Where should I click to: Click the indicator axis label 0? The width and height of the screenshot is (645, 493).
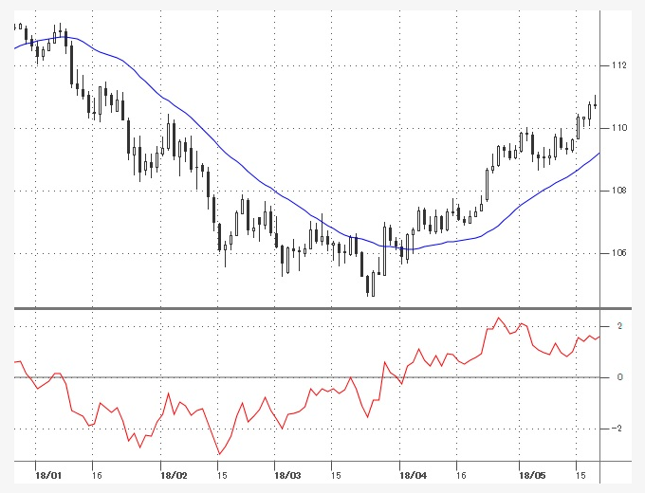tap(620, 377)
